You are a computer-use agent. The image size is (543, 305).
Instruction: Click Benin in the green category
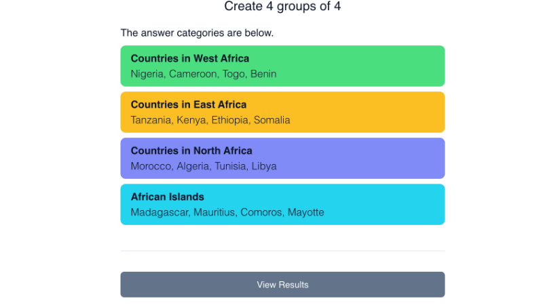(x=263, y=74)
